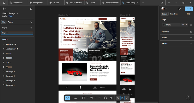Click the page background color swatch
Screen dimensions: 194x103
[x=164, y=25]
